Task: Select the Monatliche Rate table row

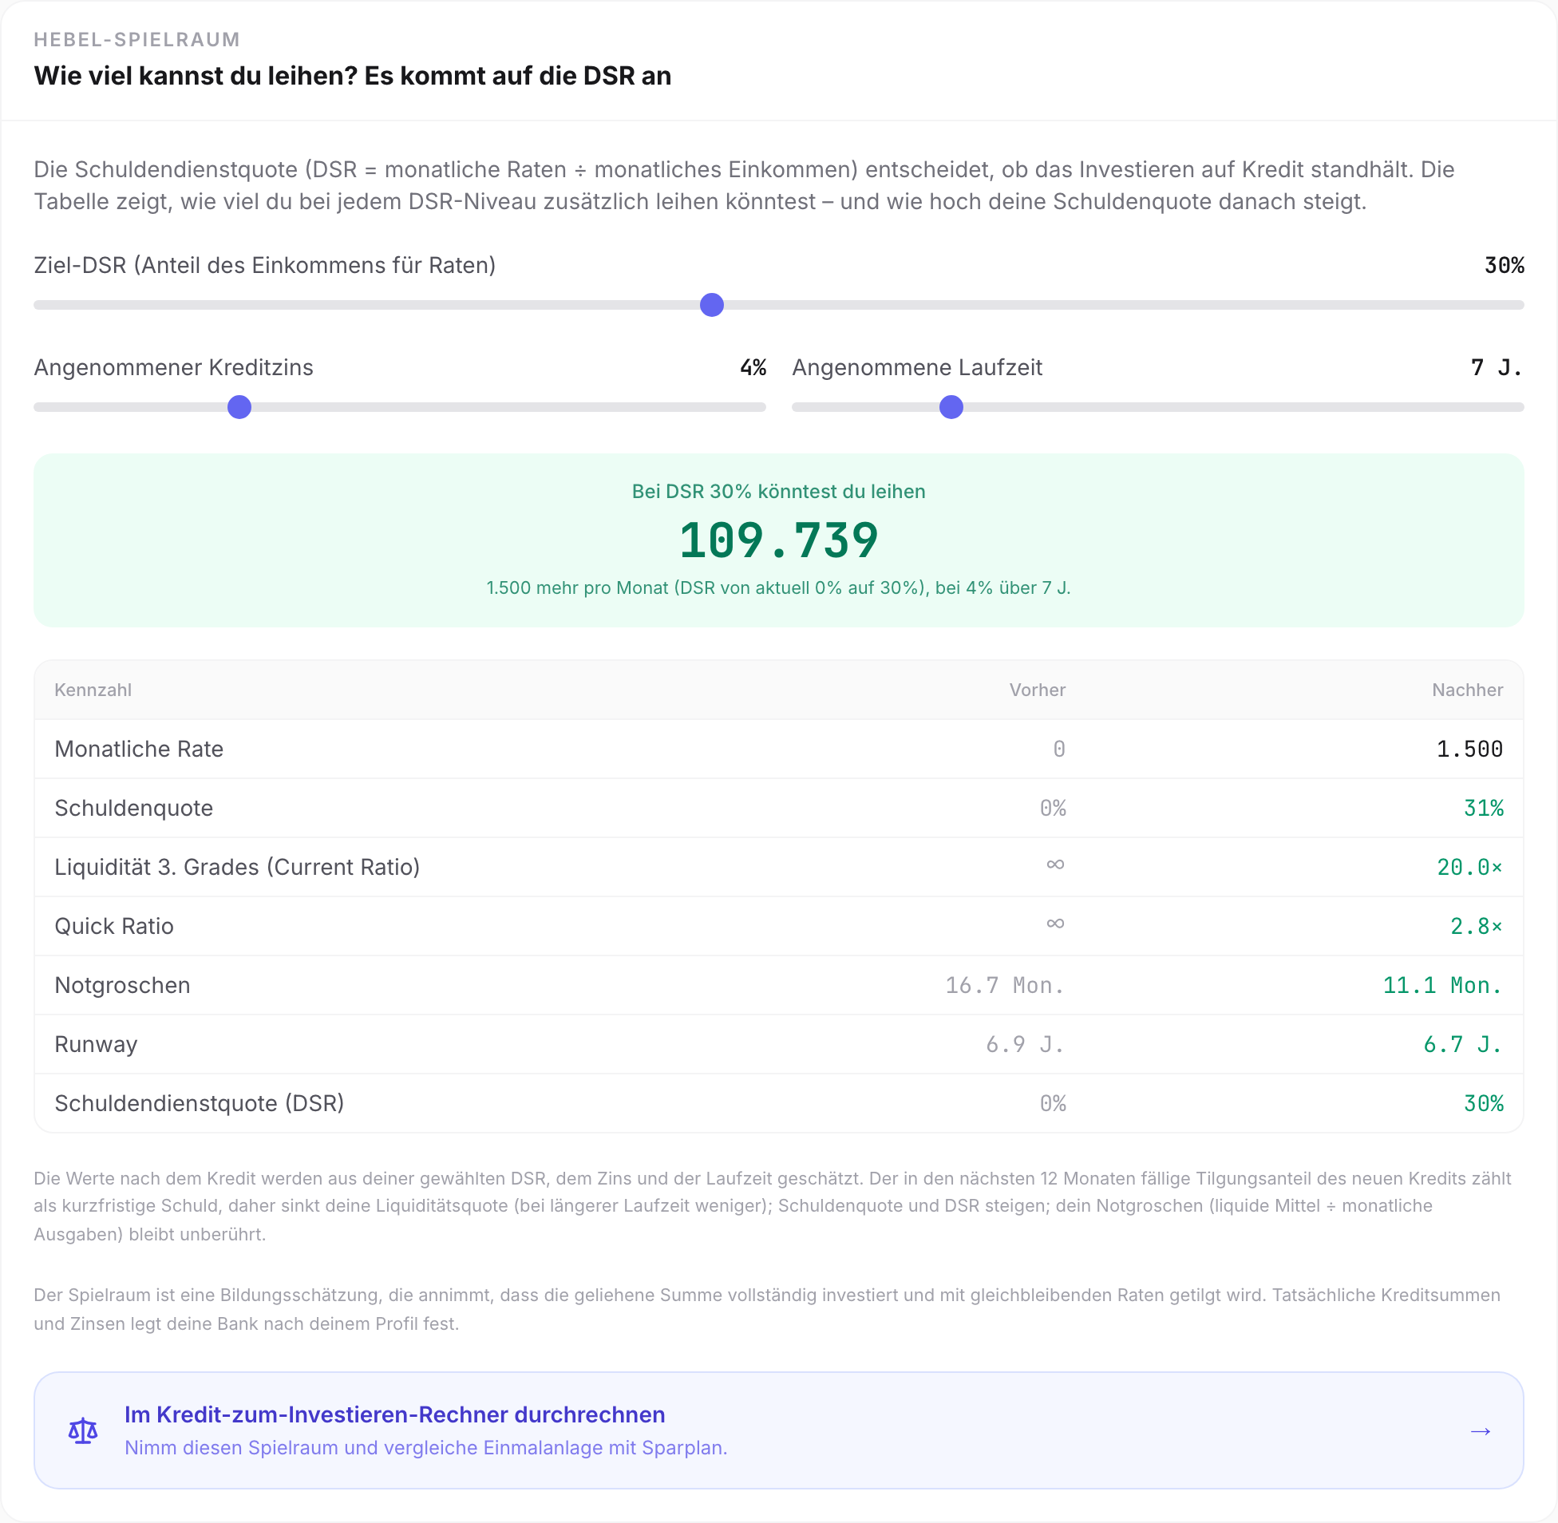Action: coord(779,749)
